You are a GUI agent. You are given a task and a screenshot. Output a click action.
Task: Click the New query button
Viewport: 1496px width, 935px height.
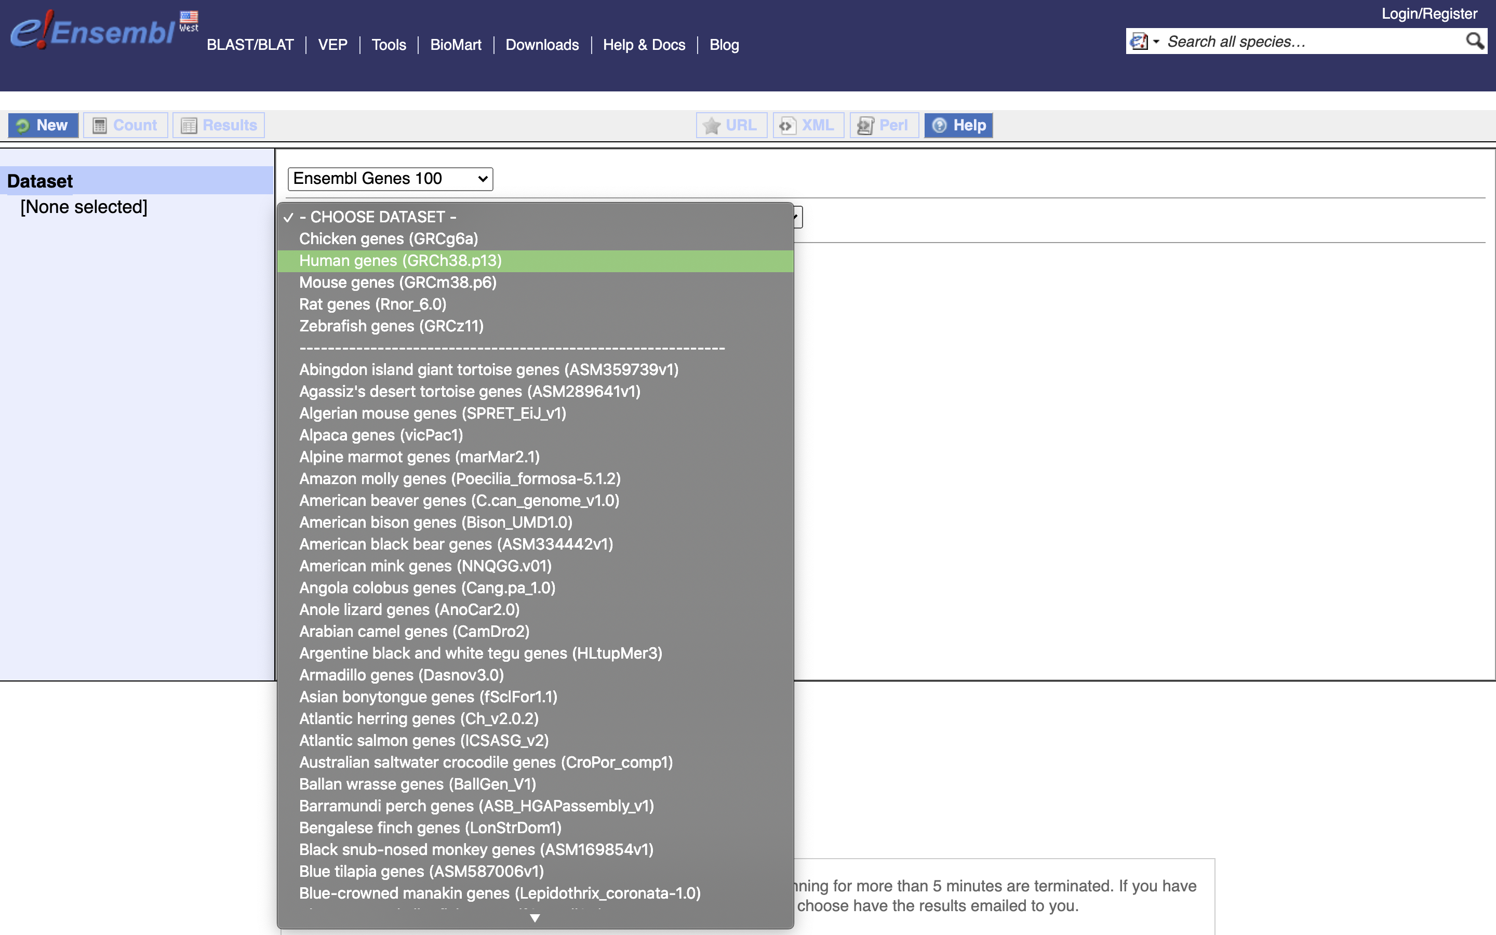(x=43, y=126)
